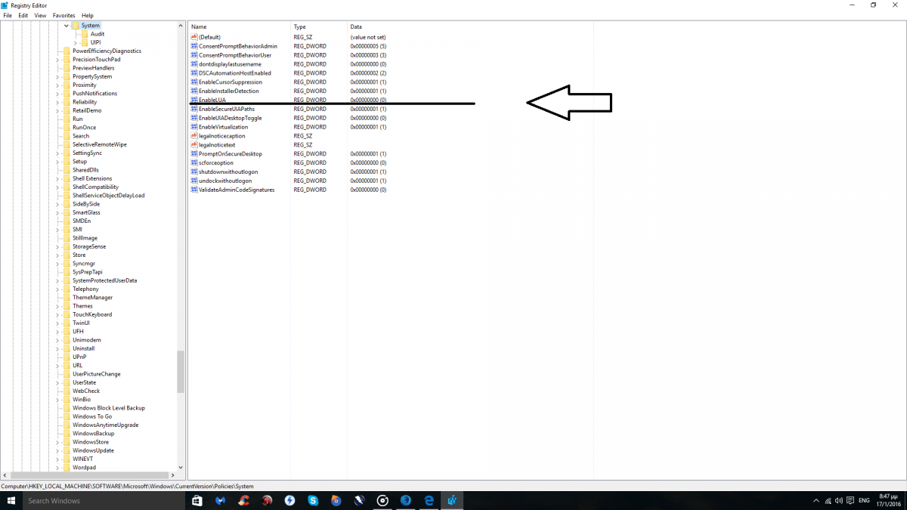Select the (Default) string value icon

point(194,37)
